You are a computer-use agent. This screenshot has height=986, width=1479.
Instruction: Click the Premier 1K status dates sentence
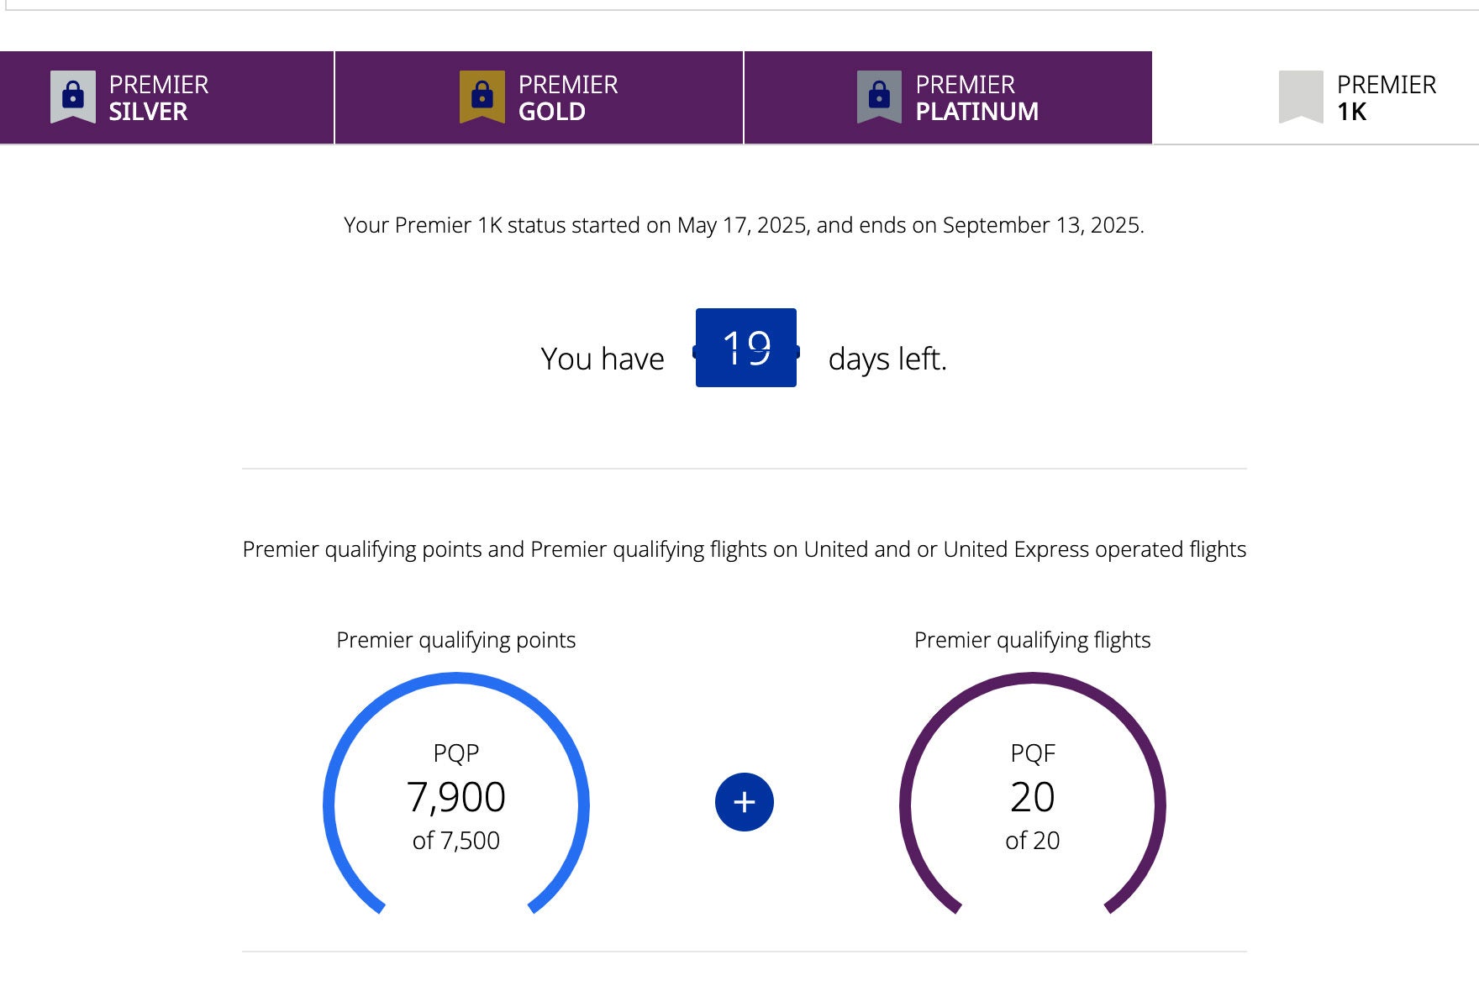click(743, 224)
